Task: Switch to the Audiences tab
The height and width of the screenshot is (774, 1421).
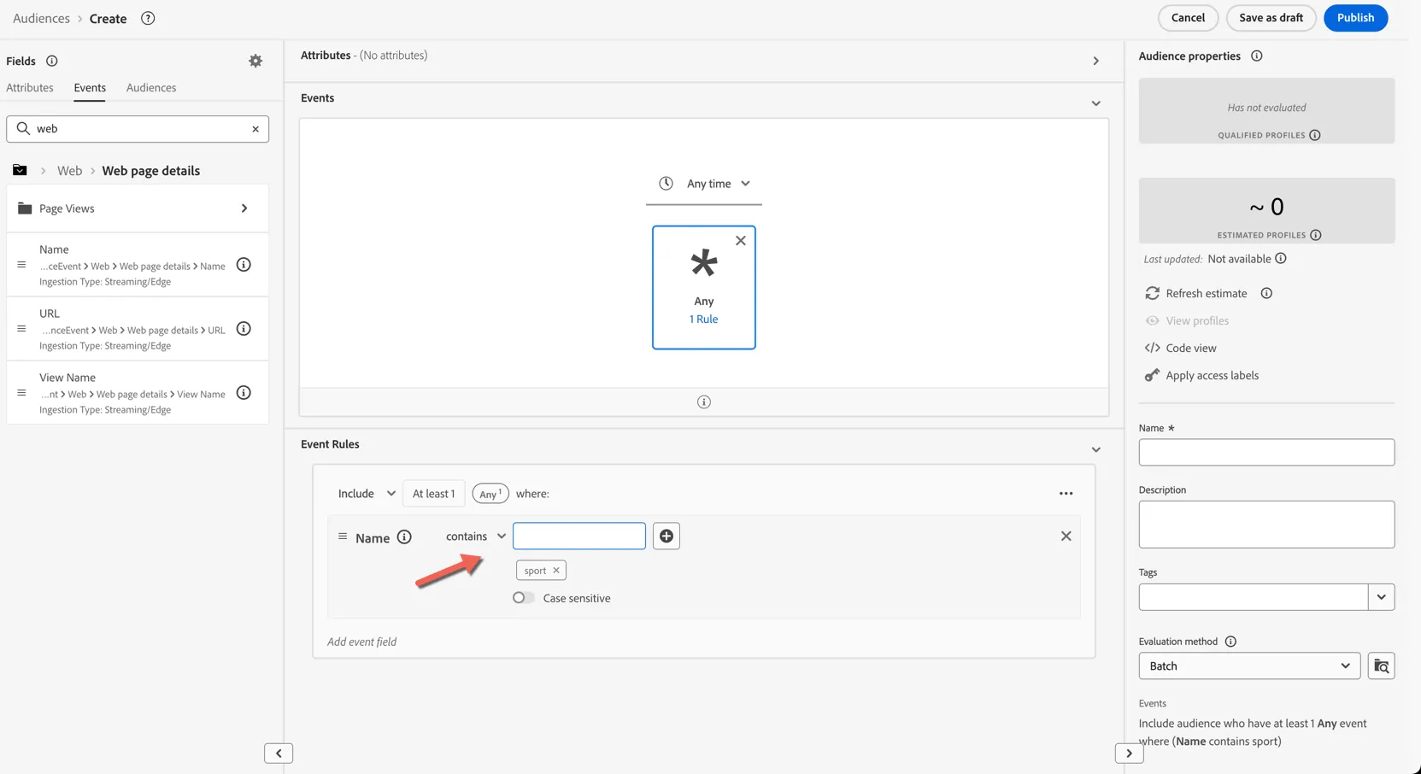Action: pos(151,87)
